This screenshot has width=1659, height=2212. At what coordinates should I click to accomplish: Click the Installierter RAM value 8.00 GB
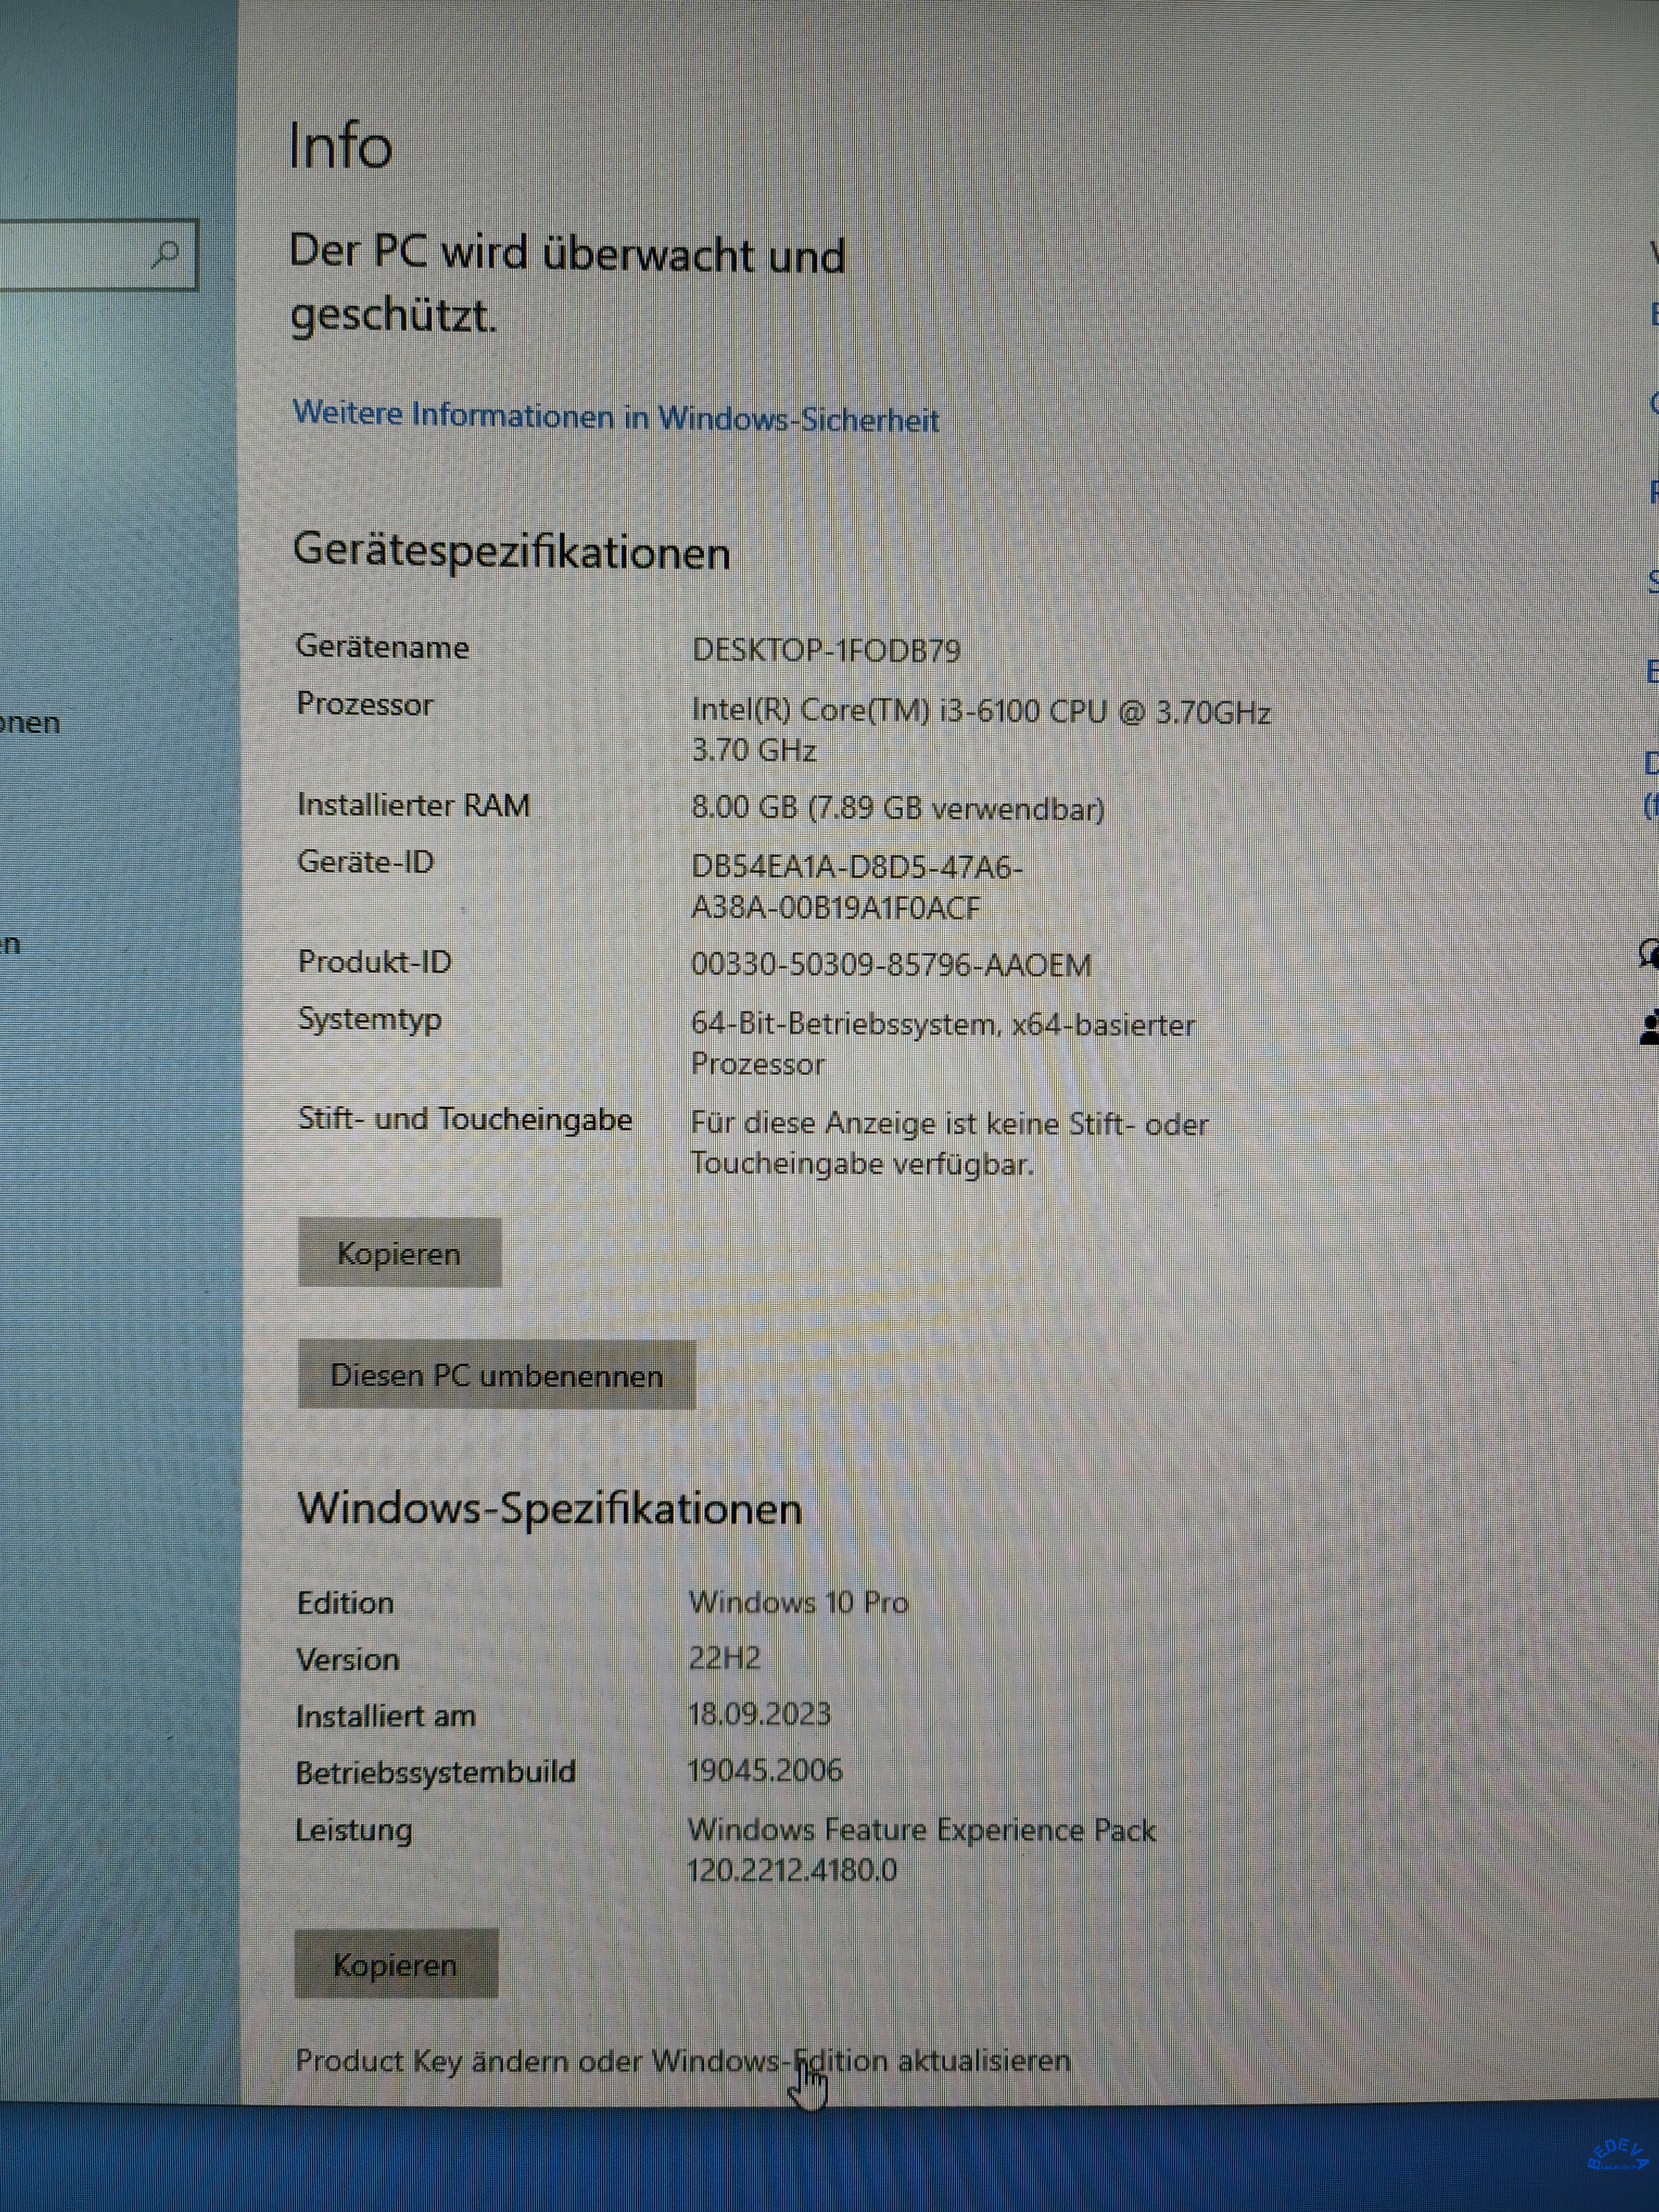898,808
